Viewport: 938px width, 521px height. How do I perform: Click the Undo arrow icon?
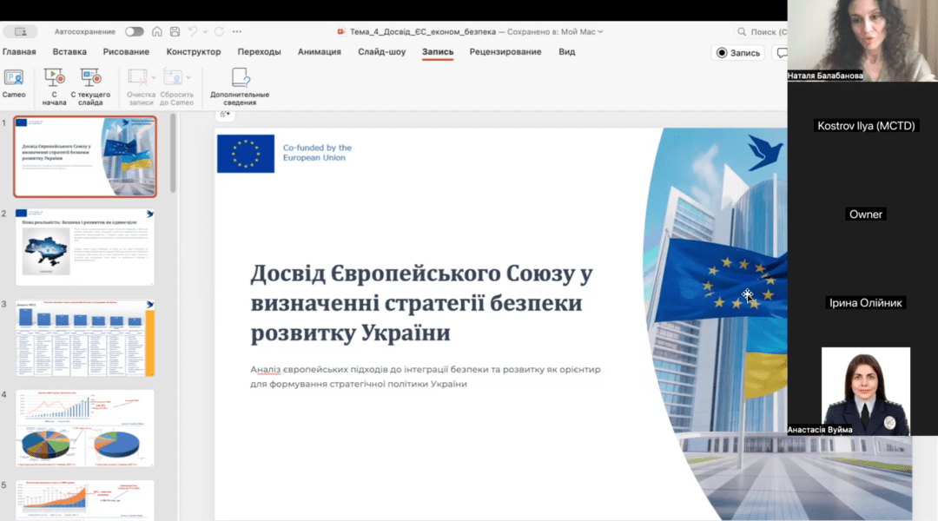(x=193, y=31)
